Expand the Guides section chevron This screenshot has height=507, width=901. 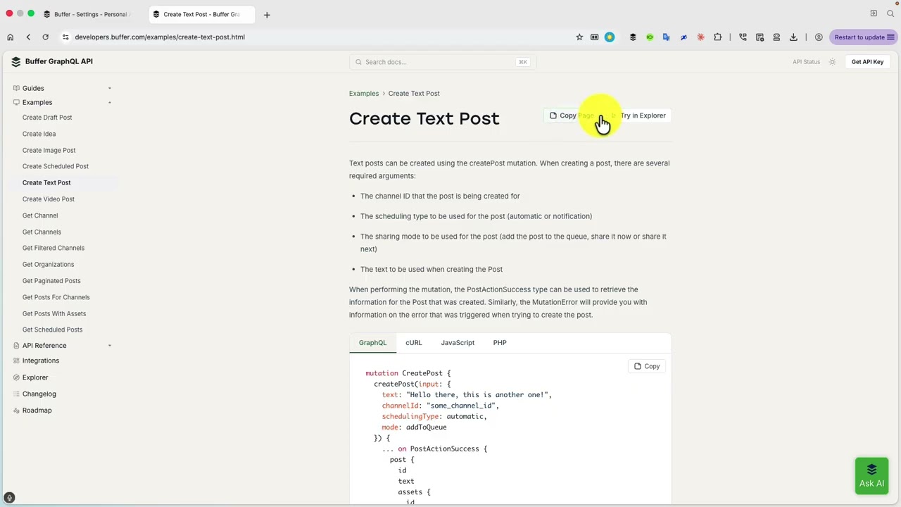click(109, 88)
